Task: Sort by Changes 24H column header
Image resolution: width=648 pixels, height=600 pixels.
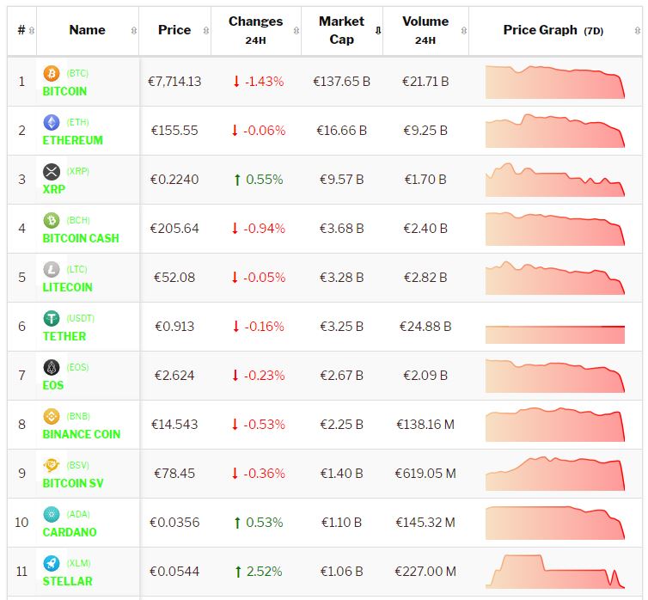Action: [x=255, y=30]
